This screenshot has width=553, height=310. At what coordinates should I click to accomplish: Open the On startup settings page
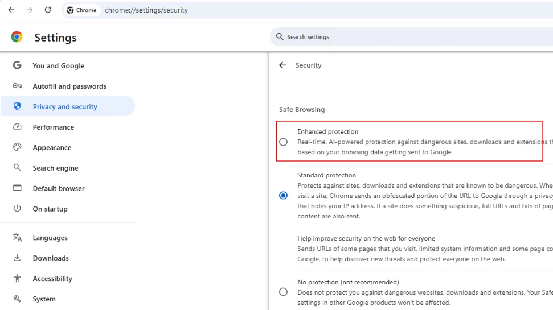pyautogui.click(x=50, y=209)
